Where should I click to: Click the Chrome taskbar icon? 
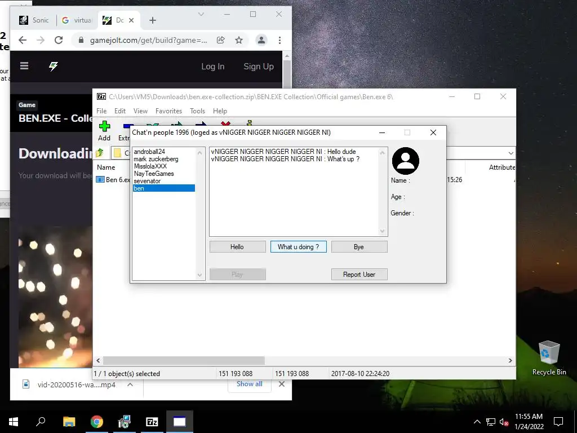pos(97,422)
